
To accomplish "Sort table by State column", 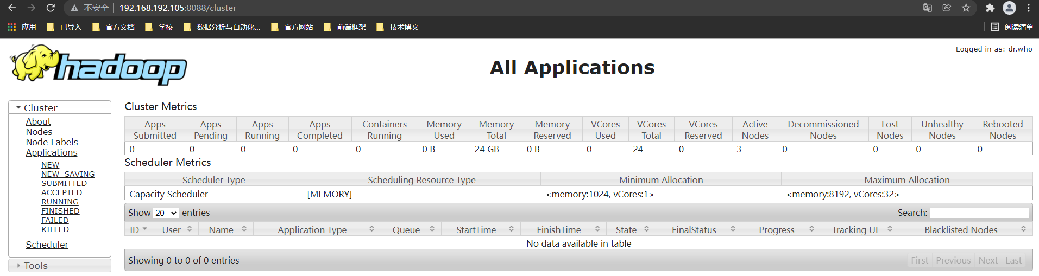I will 631,229.
